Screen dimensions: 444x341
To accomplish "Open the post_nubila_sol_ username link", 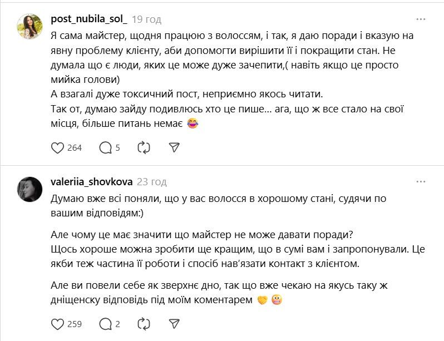I will 89,19.
